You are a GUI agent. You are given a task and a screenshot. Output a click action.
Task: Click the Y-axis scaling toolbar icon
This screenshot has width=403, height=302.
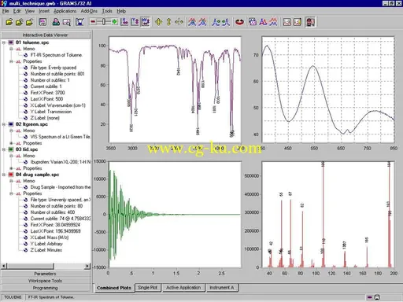(135, 22)
